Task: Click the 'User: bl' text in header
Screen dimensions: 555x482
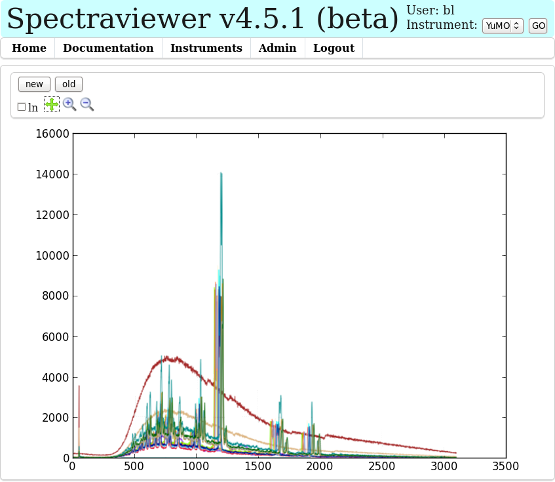Action: (431, 10)
